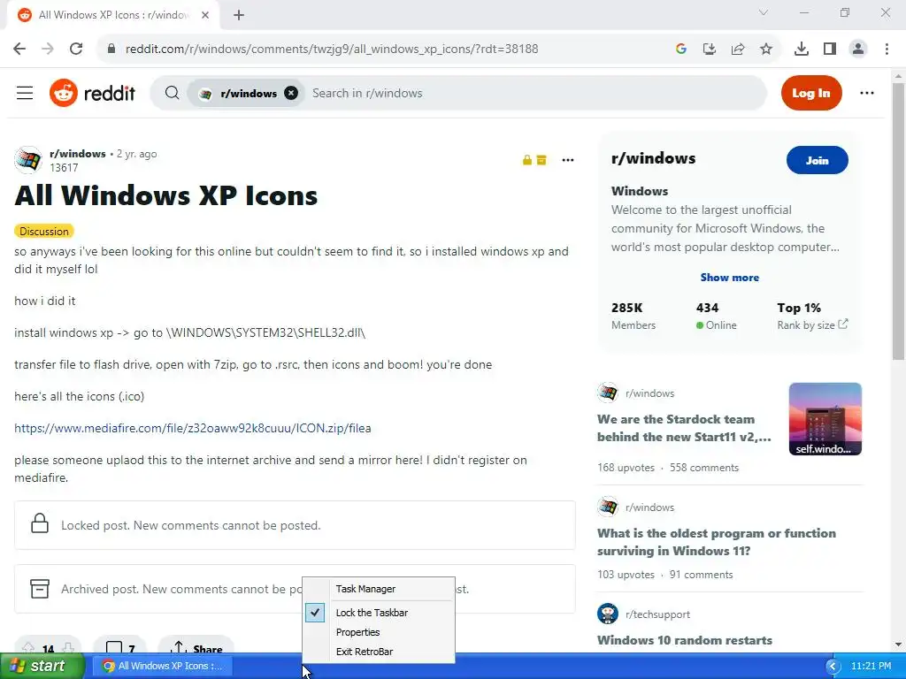Click the search magnifier icon
Image resolution: width=906 pixels, height=679 pixels.
[172, 93]
